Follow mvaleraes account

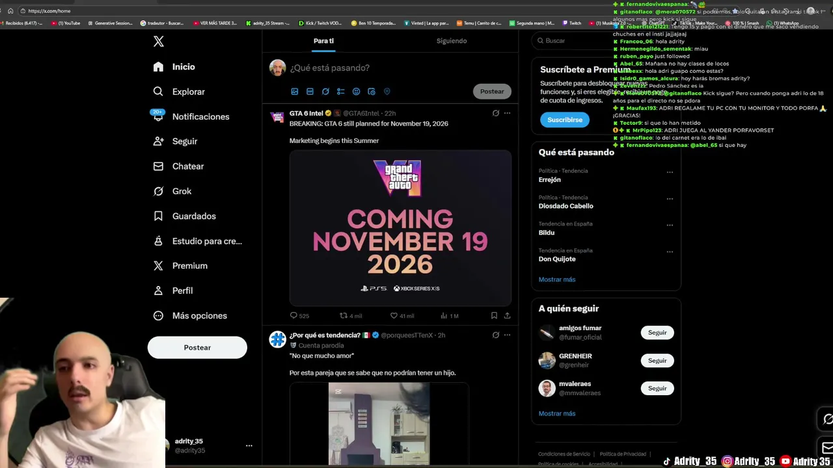(x=657, y=388)
